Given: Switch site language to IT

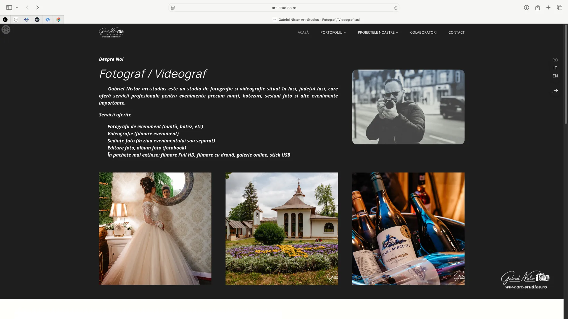Looking at the screenshot, I should click(x=555, y=68).
